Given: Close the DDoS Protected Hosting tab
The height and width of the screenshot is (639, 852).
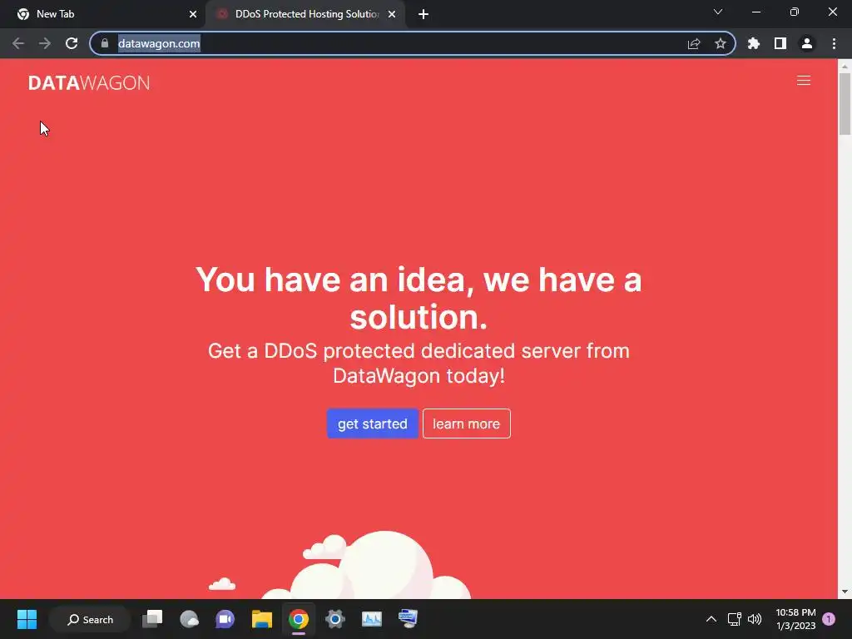Looking at the screenshot, I should click(392, 14).
